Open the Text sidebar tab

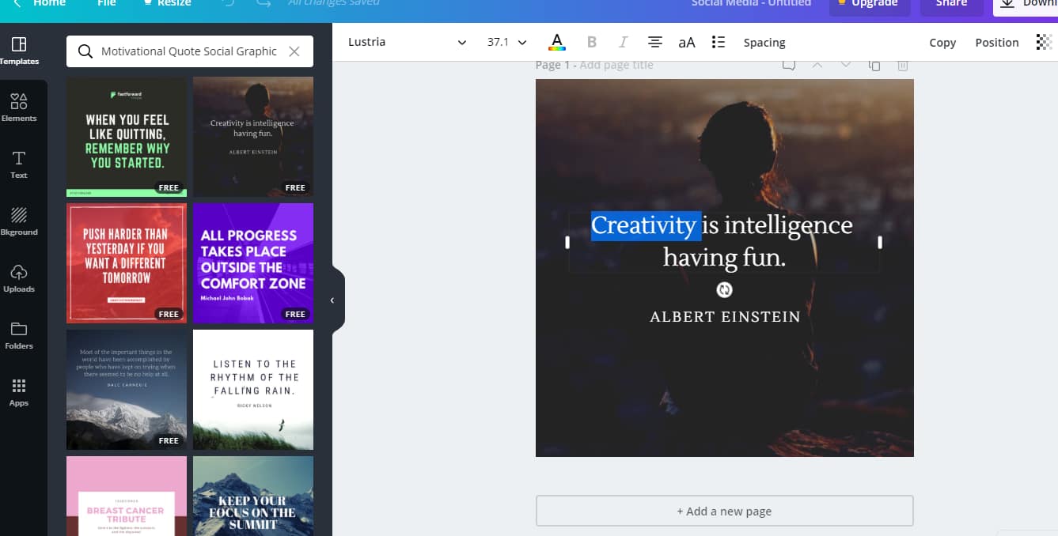(19, 164)
